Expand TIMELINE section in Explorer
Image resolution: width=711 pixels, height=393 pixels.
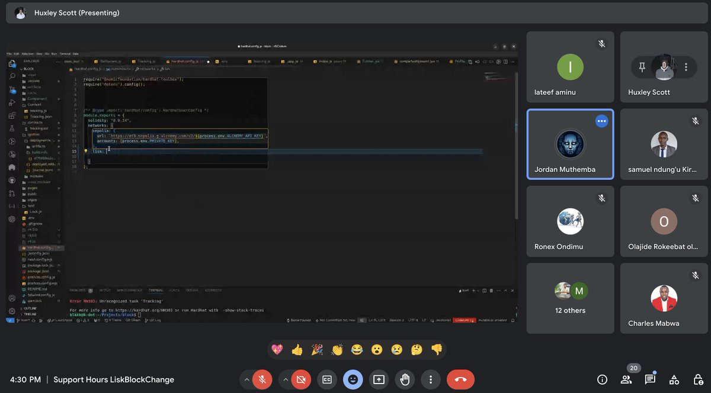[x=30, y=314]
